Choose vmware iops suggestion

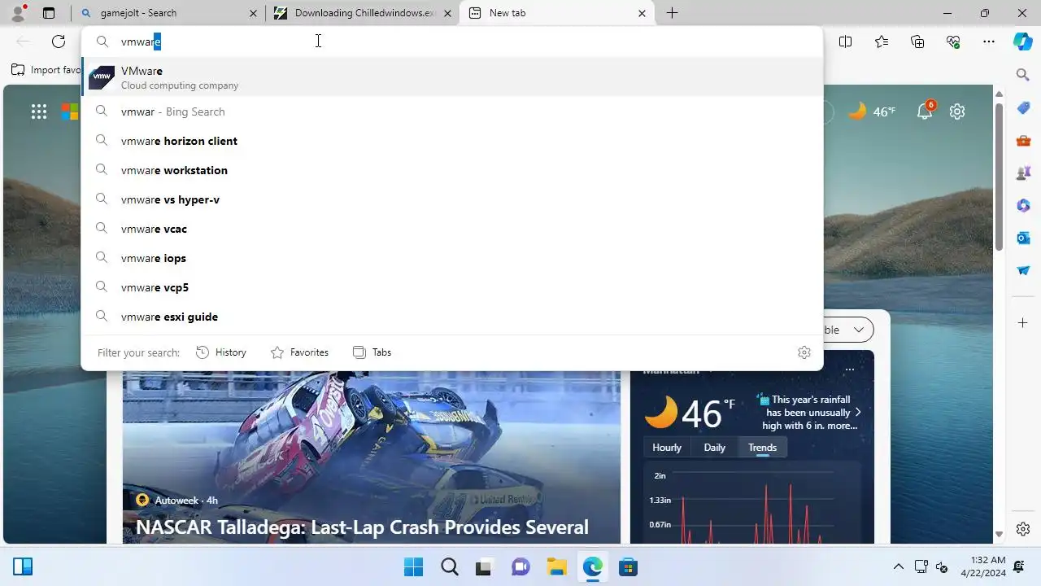pyautogui.click(x=452, y=258)
